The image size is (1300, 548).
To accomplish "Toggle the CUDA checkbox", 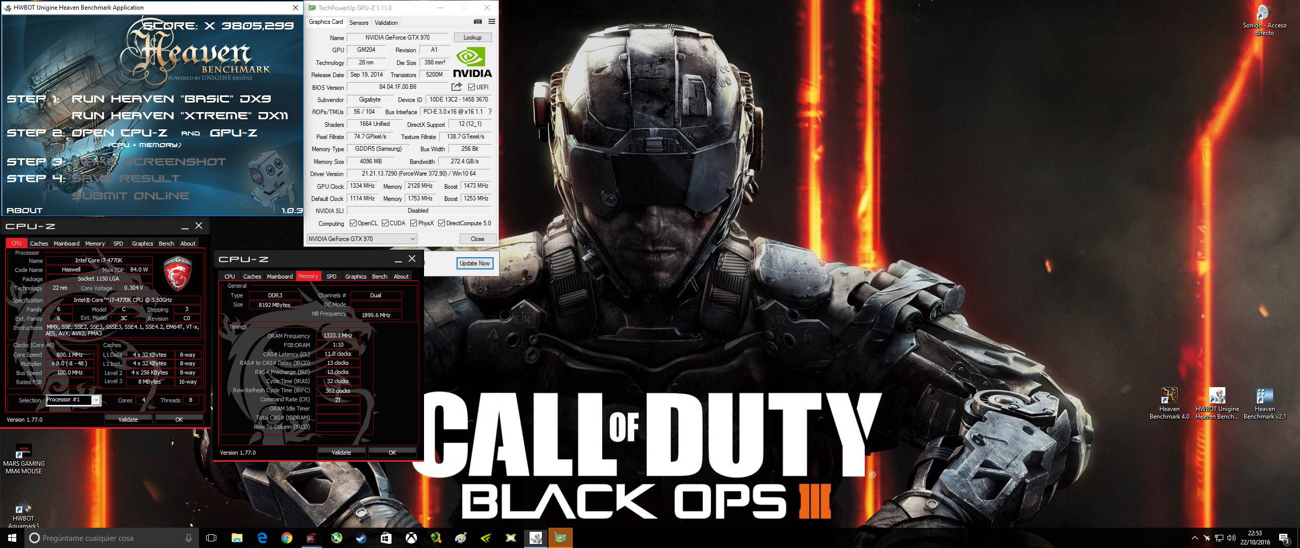I will 385,223.
